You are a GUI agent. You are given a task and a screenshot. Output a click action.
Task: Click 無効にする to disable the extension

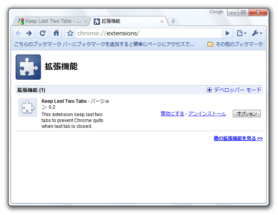click(173, 114)
